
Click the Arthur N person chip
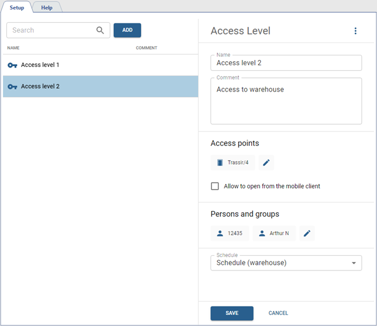pyautogui.click(x=274, y=233)
